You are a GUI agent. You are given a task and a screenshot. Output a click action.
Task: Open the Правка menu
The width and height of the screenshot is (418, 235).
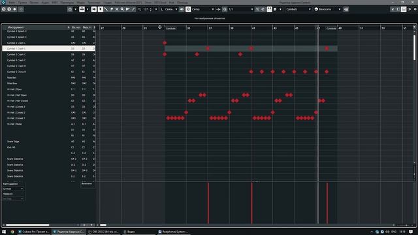point(22,3)
